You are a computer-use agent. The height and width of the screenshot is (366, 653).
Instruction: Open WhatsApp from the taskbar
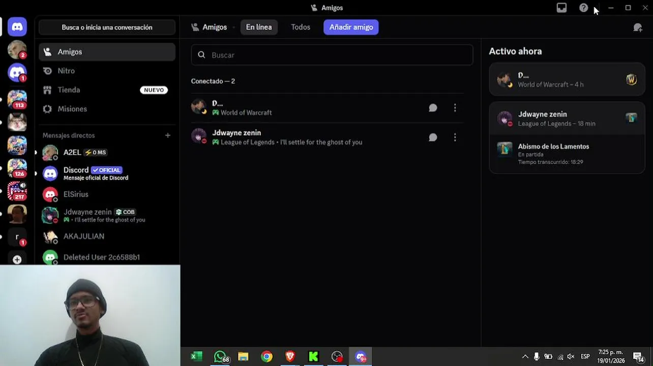220,357
